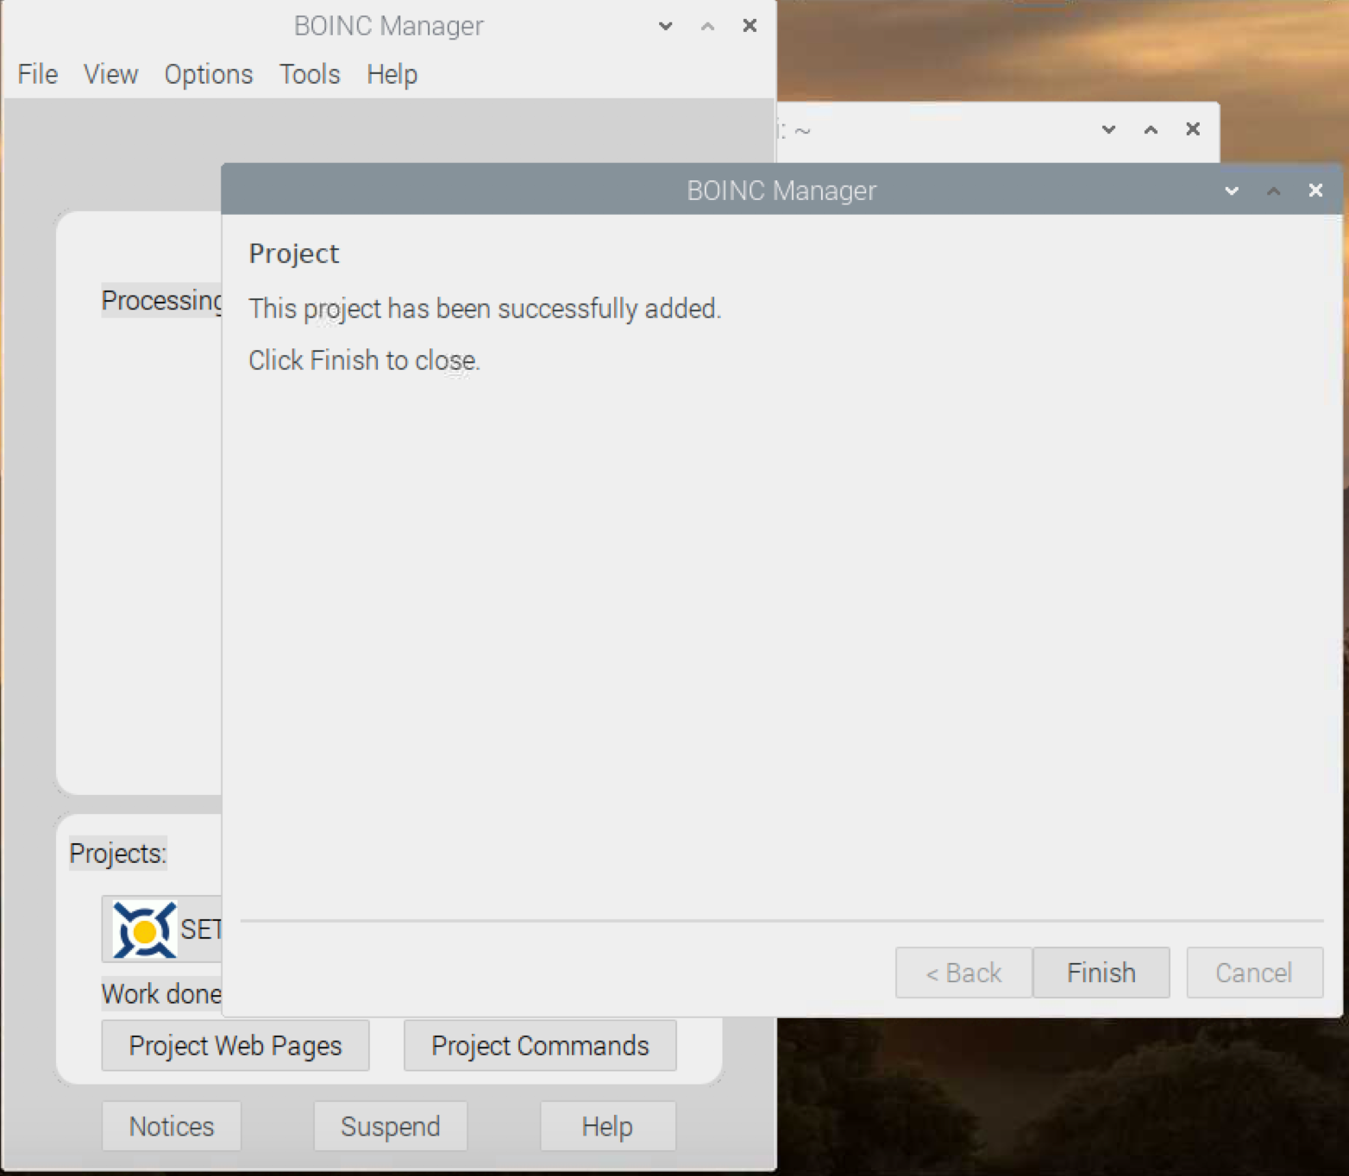Screen dimensions: 1349x1176
Task: Open the View menu
Action: [x=110, y=74]
